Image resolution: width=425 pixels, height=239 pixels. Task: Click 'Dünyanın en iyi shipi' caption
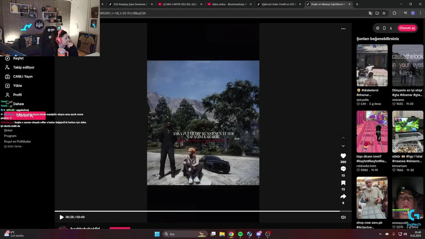(407, 92)
